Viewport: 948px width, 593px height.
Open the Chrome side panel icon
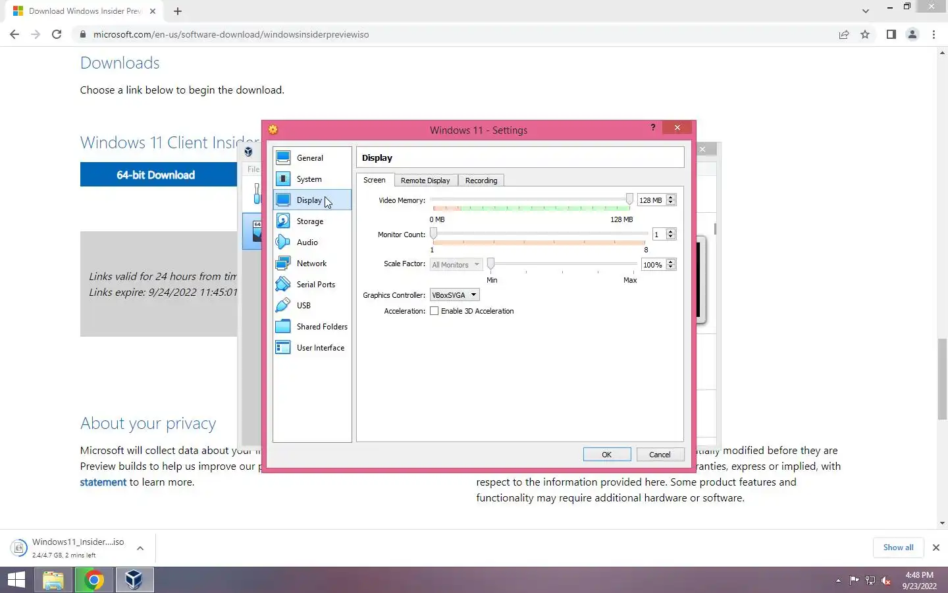[x=891, y=34]
